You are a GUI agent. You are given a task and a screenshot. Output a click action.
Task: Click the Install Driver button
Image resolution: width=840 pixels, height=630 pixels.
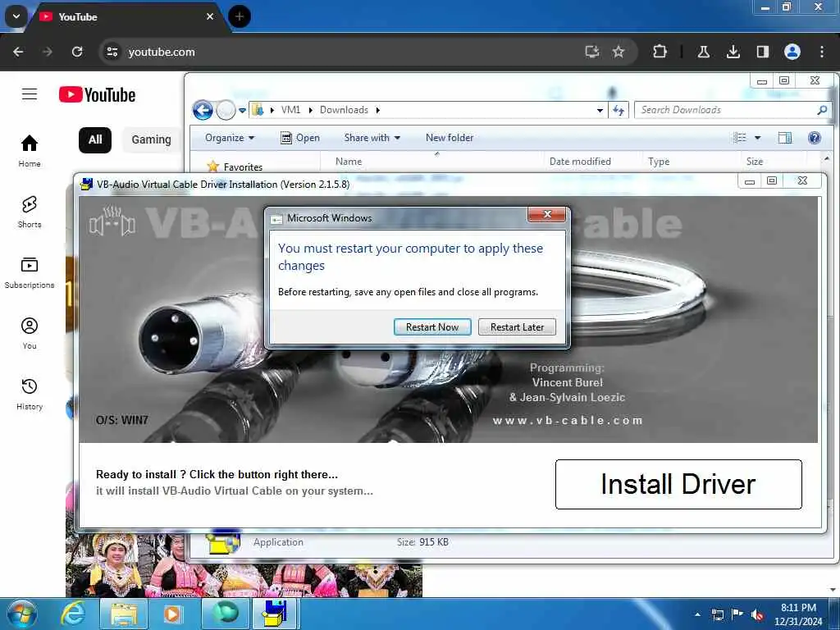click(x=678, y=484)
